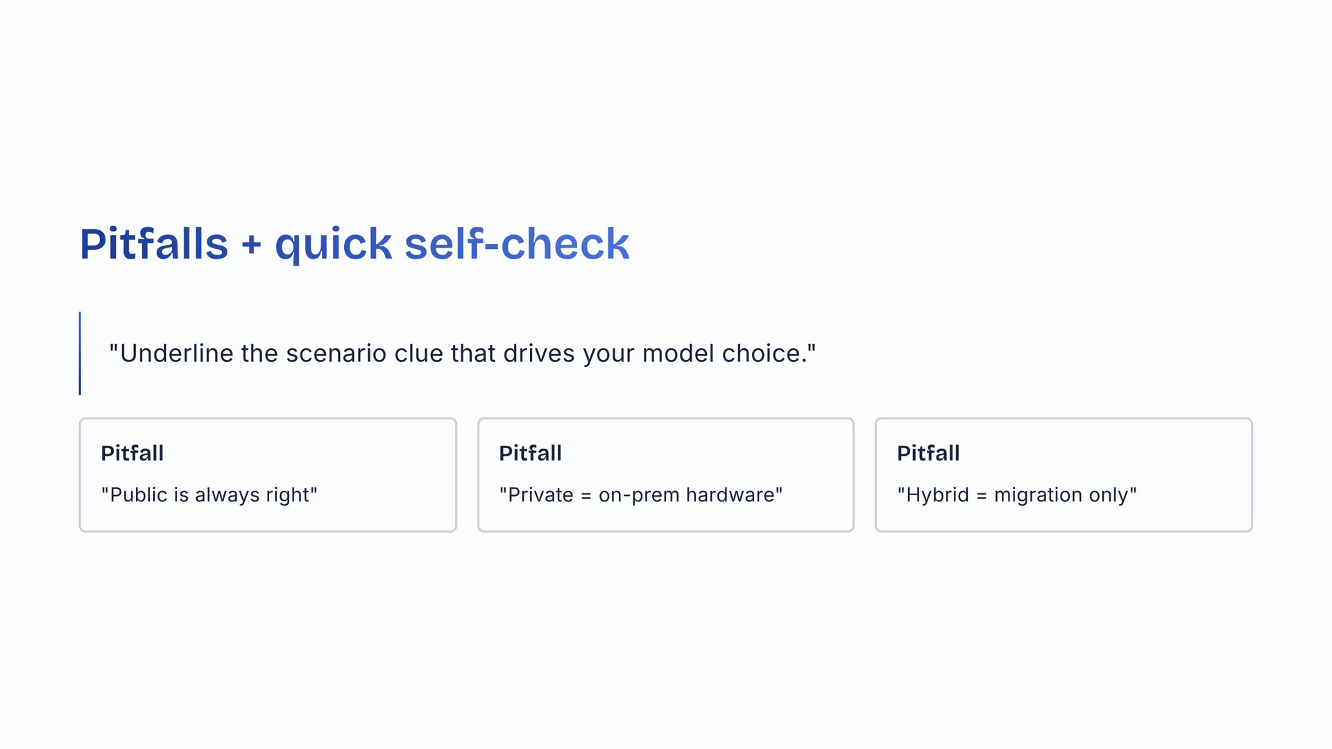
Task: Click "on-prem hardware" in the middle card
Action: 687,495
